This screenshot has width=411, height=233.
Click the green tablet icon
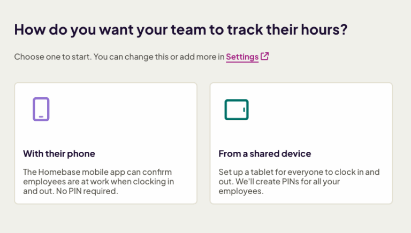(236, 110)
